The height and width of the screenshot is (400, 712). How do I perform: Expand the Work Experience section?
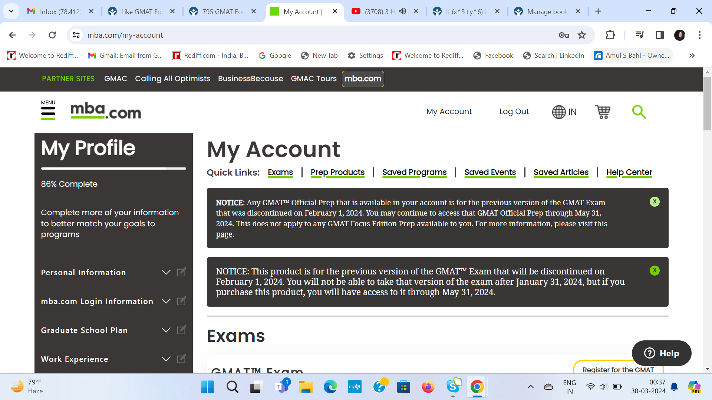pos(166,359)
